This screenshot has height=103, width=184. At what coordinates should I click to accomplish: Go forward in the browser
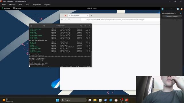[x=66, y=20]
